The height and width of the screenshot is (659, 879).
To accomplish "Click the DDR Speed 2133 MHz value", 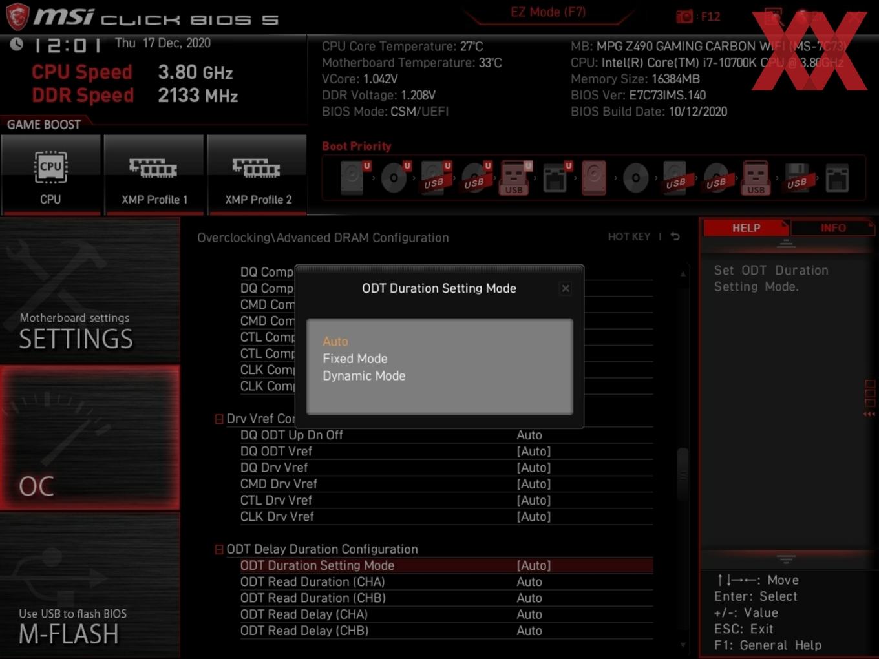I will [198, 96].
